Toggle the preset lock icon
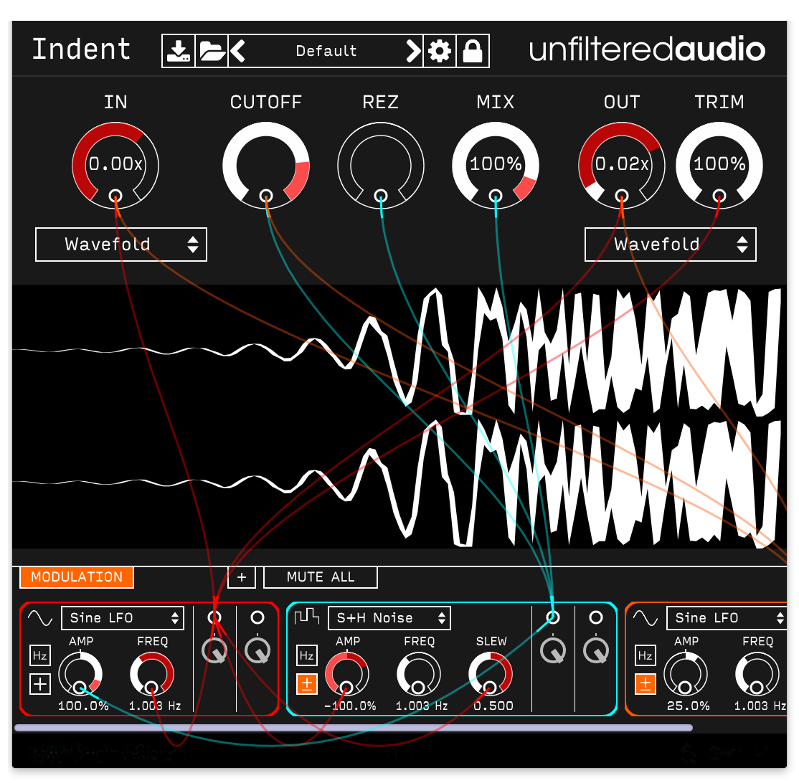 [473, 51]
